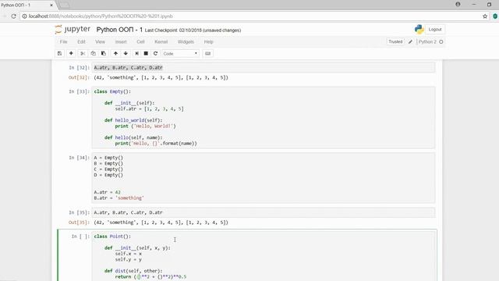Open the Cell menu

[140, 41]
